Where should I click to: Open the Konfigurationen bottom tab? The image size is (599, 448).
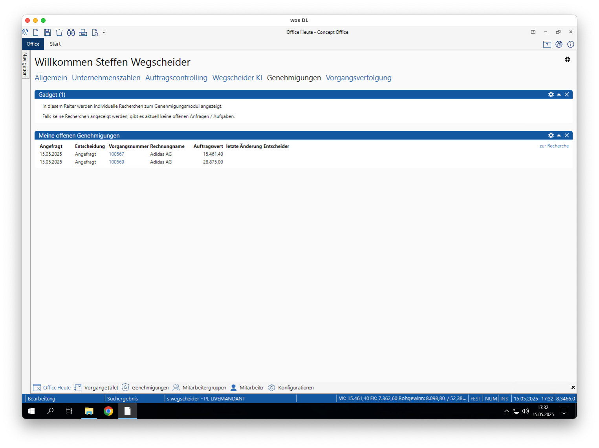pyautogui.click(x=291, y=387)
